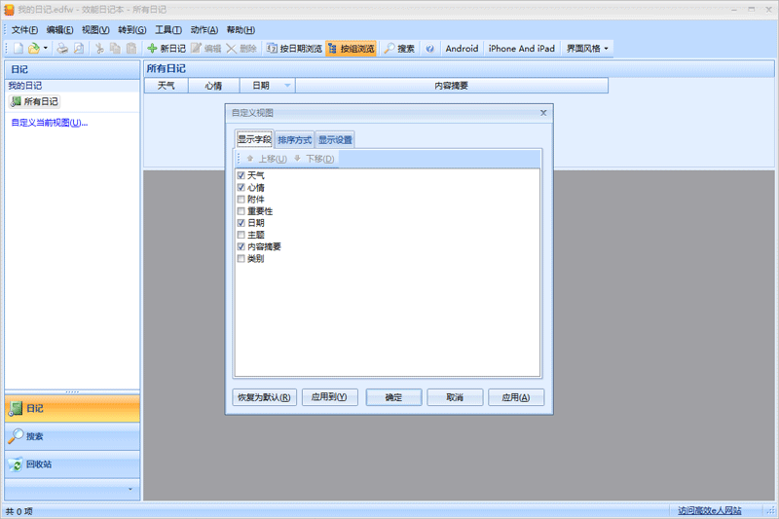Click the 日期 column sort arrow
The image size is (779, 519).
tap(287, 86)
